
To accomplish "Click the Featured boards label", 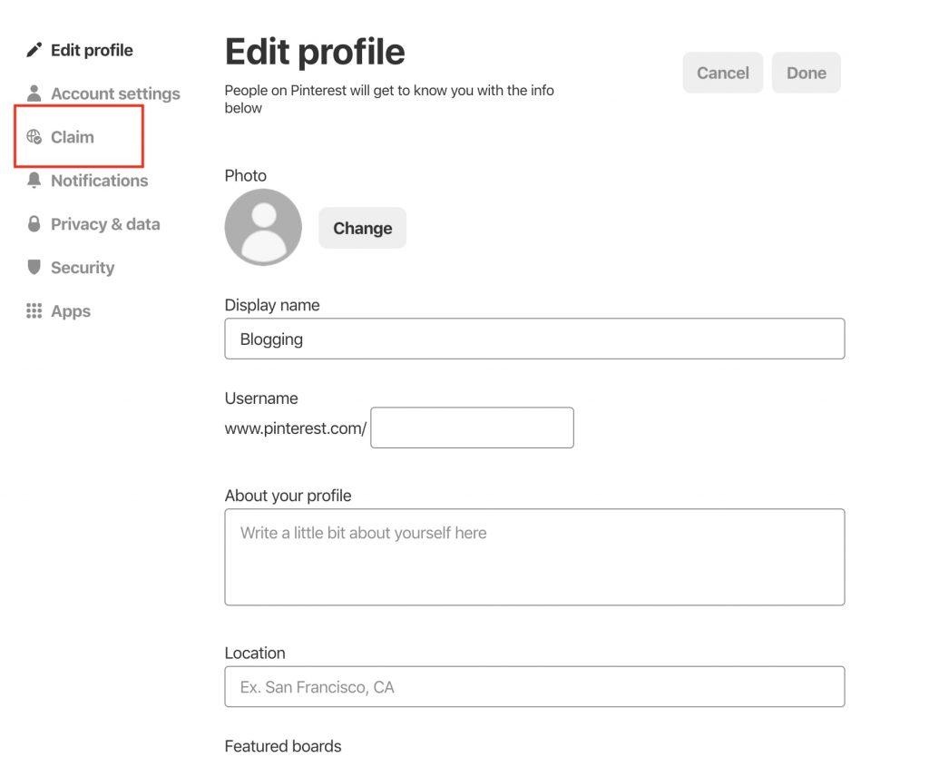I will coord(283,746).
